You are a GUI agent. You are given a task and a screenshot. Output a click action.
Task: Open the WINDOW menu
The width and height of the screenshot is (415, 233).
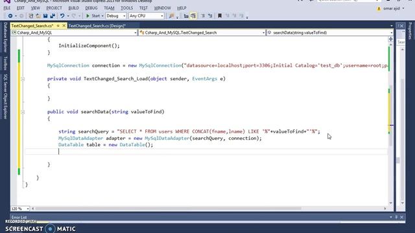163,8
